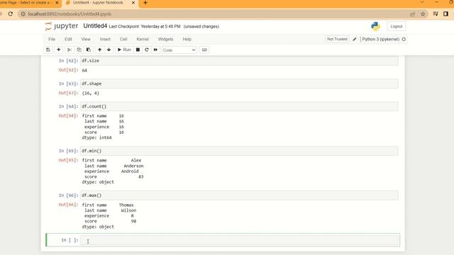Open the Help menu
454x255 pixels.
pos(187,39)
